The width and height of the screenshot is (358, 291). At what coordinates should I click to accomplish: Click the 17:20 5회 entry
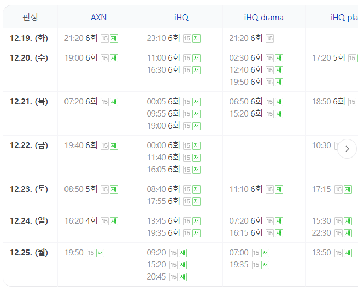[334, 58]
